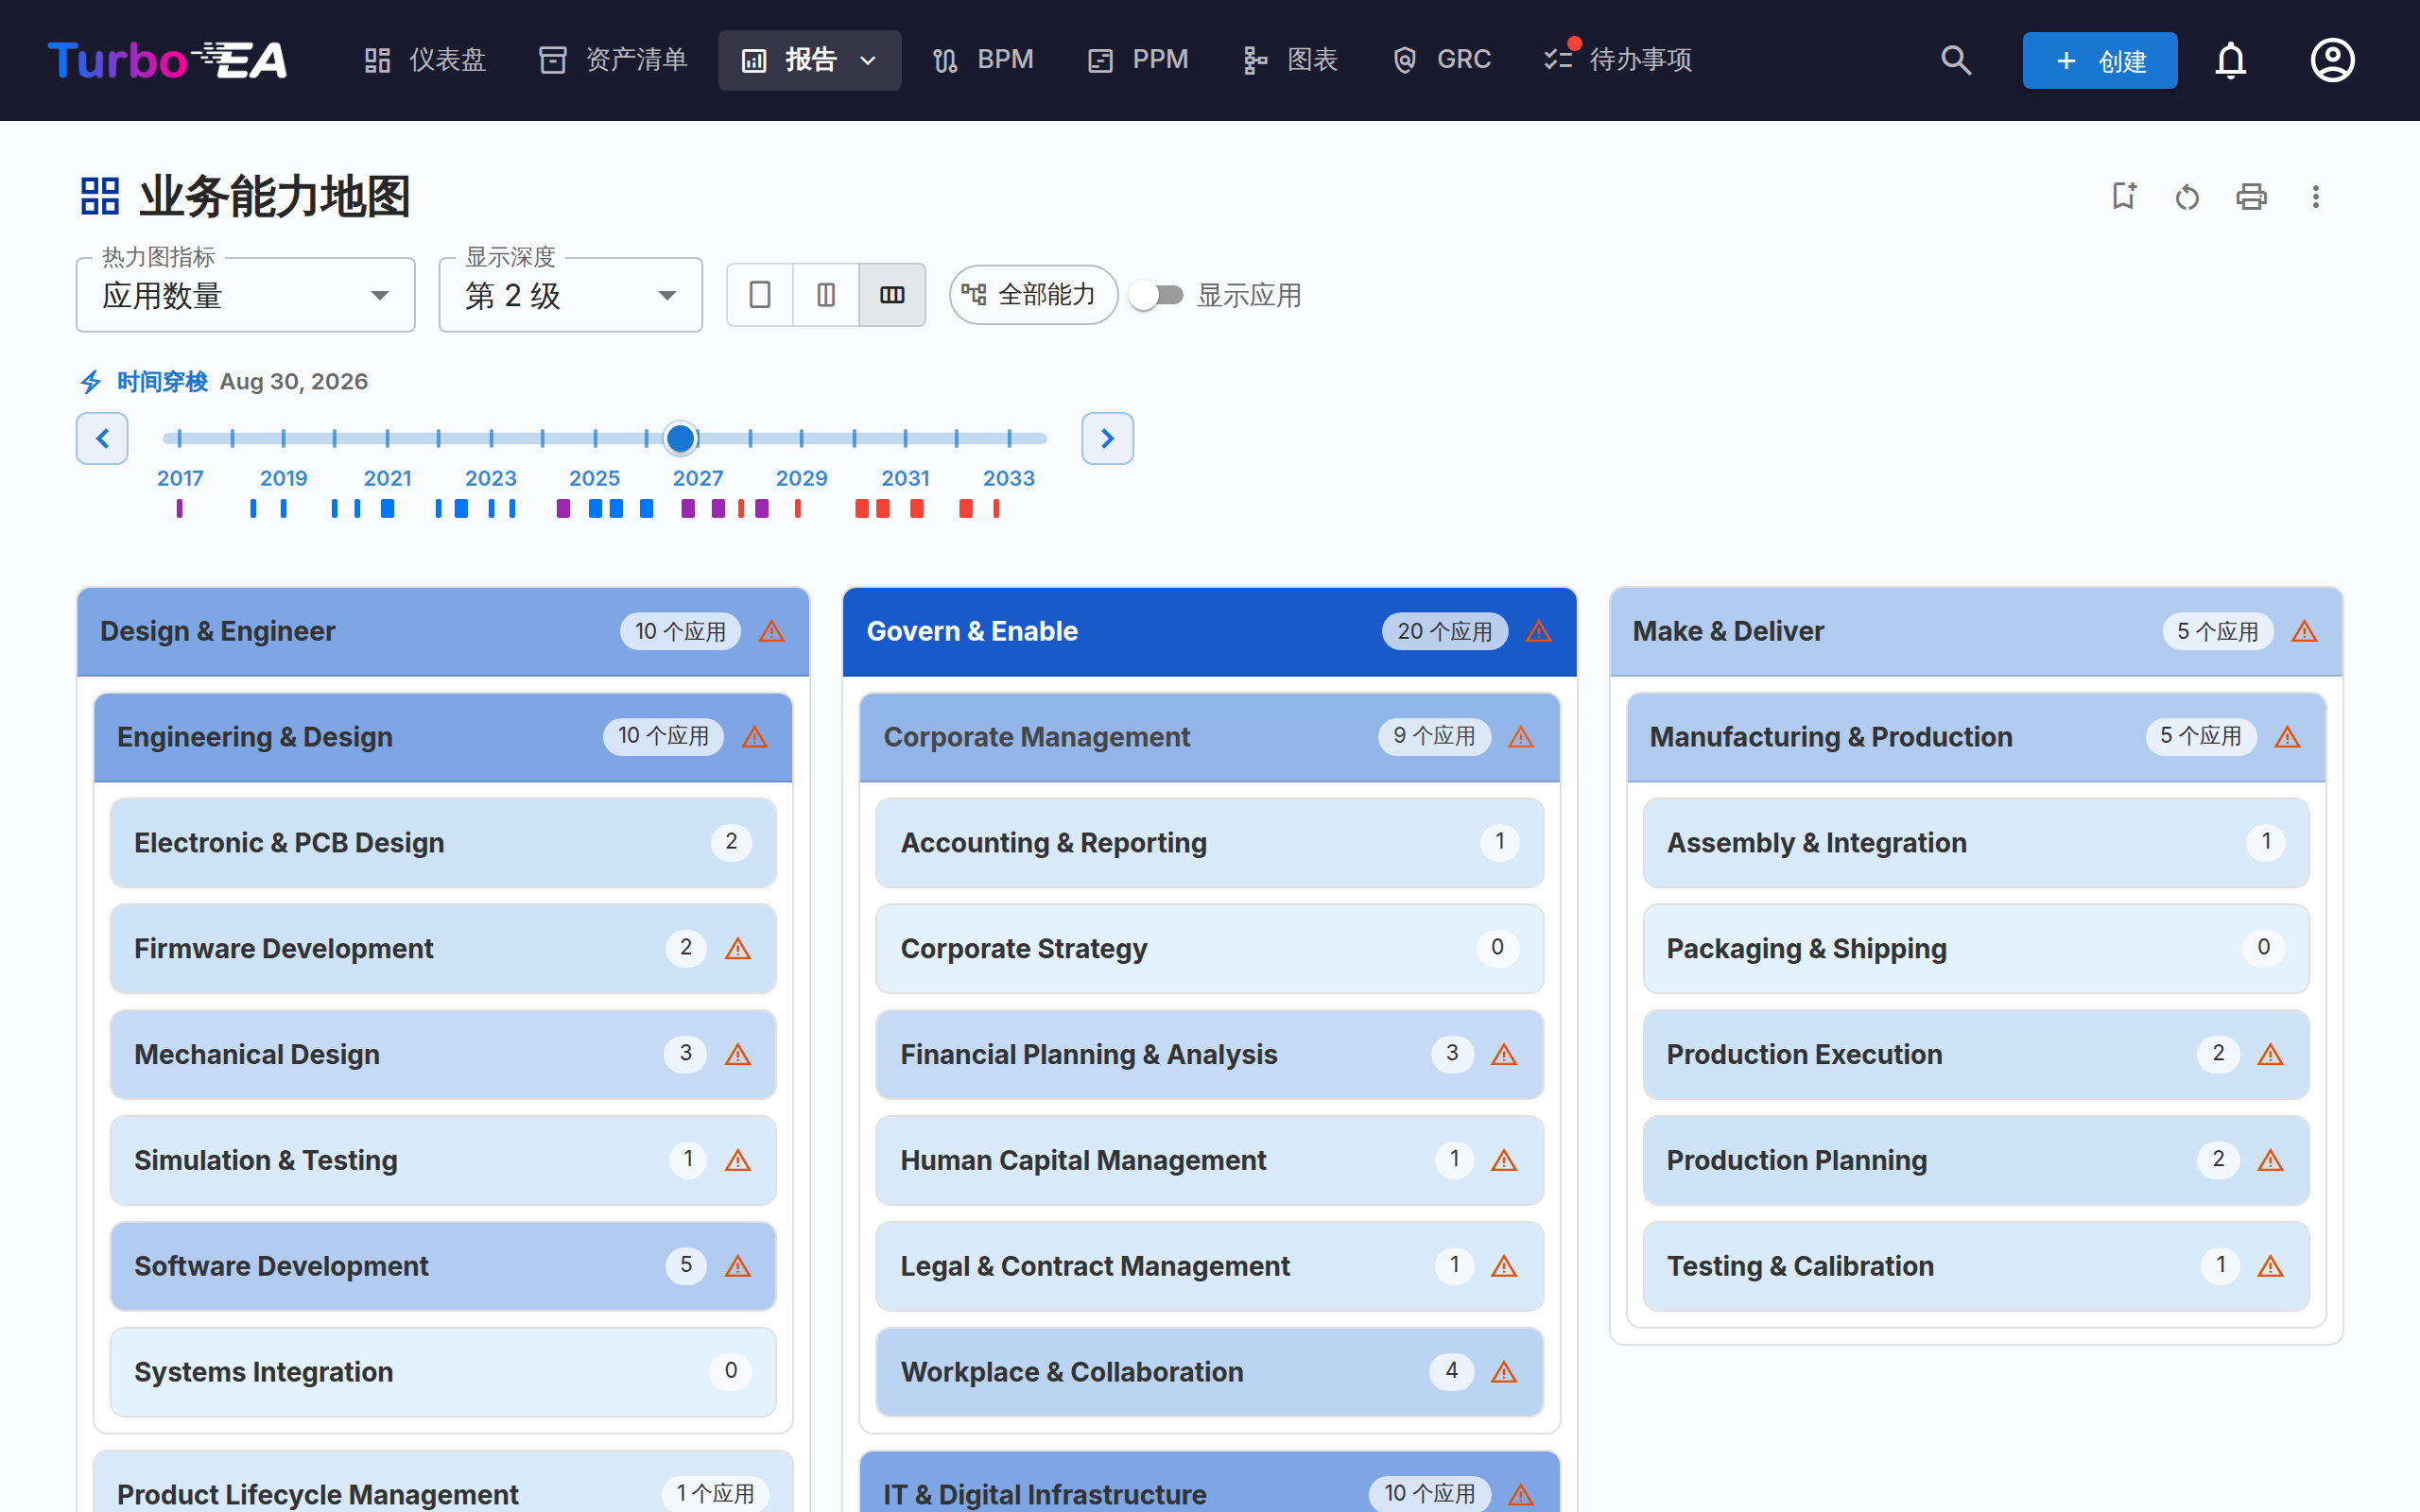
Task: Open 图表 navigation item
Action: click(x=1290, y=60)
